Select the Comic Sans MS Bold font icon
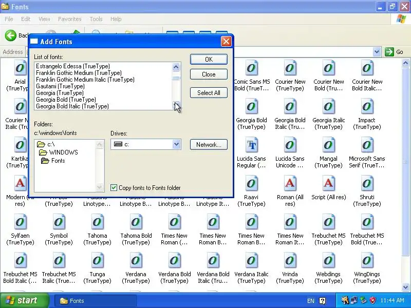Screen dimensions: 411x308 click(x=251, y=68)
